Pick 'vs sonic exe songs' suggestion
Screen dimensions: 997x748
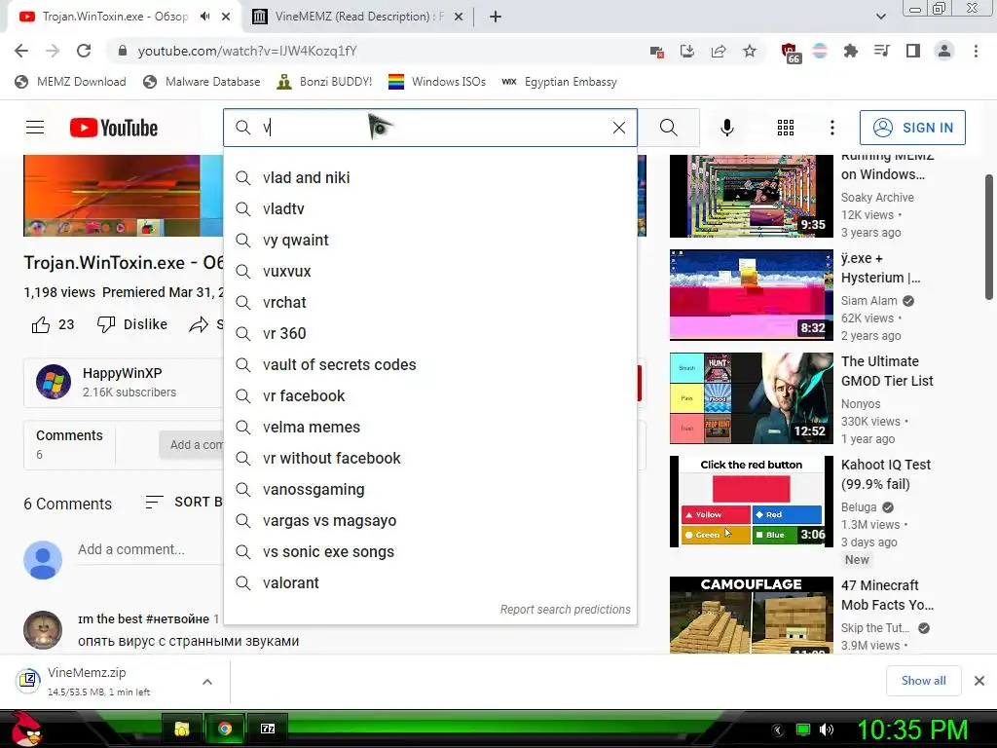[x=430, y=551]
